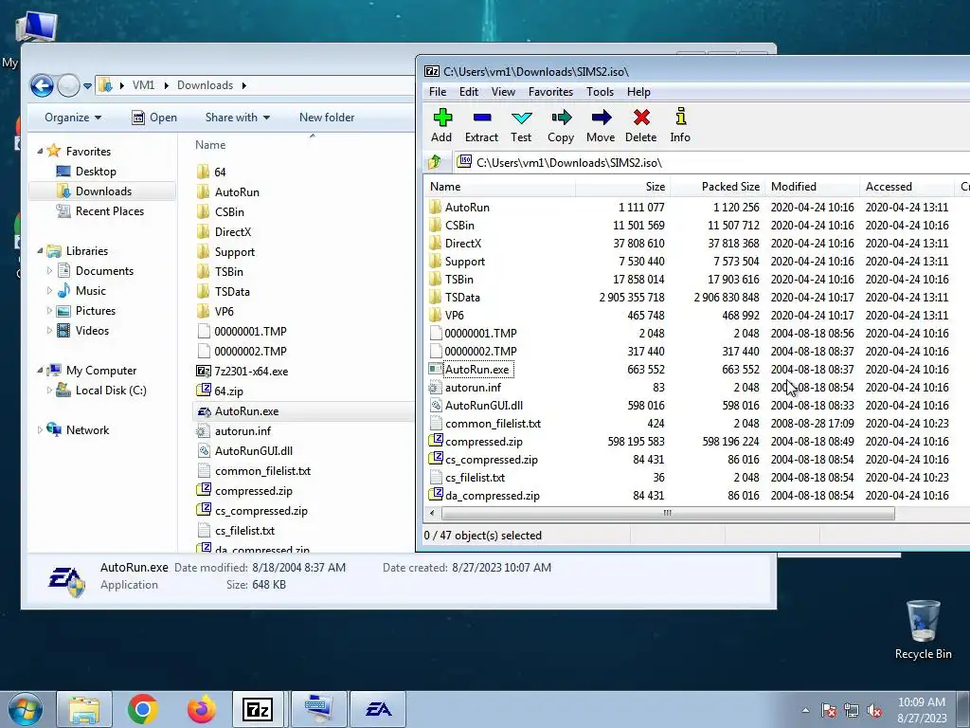Open the Help menu in 7-Zip

638,92
